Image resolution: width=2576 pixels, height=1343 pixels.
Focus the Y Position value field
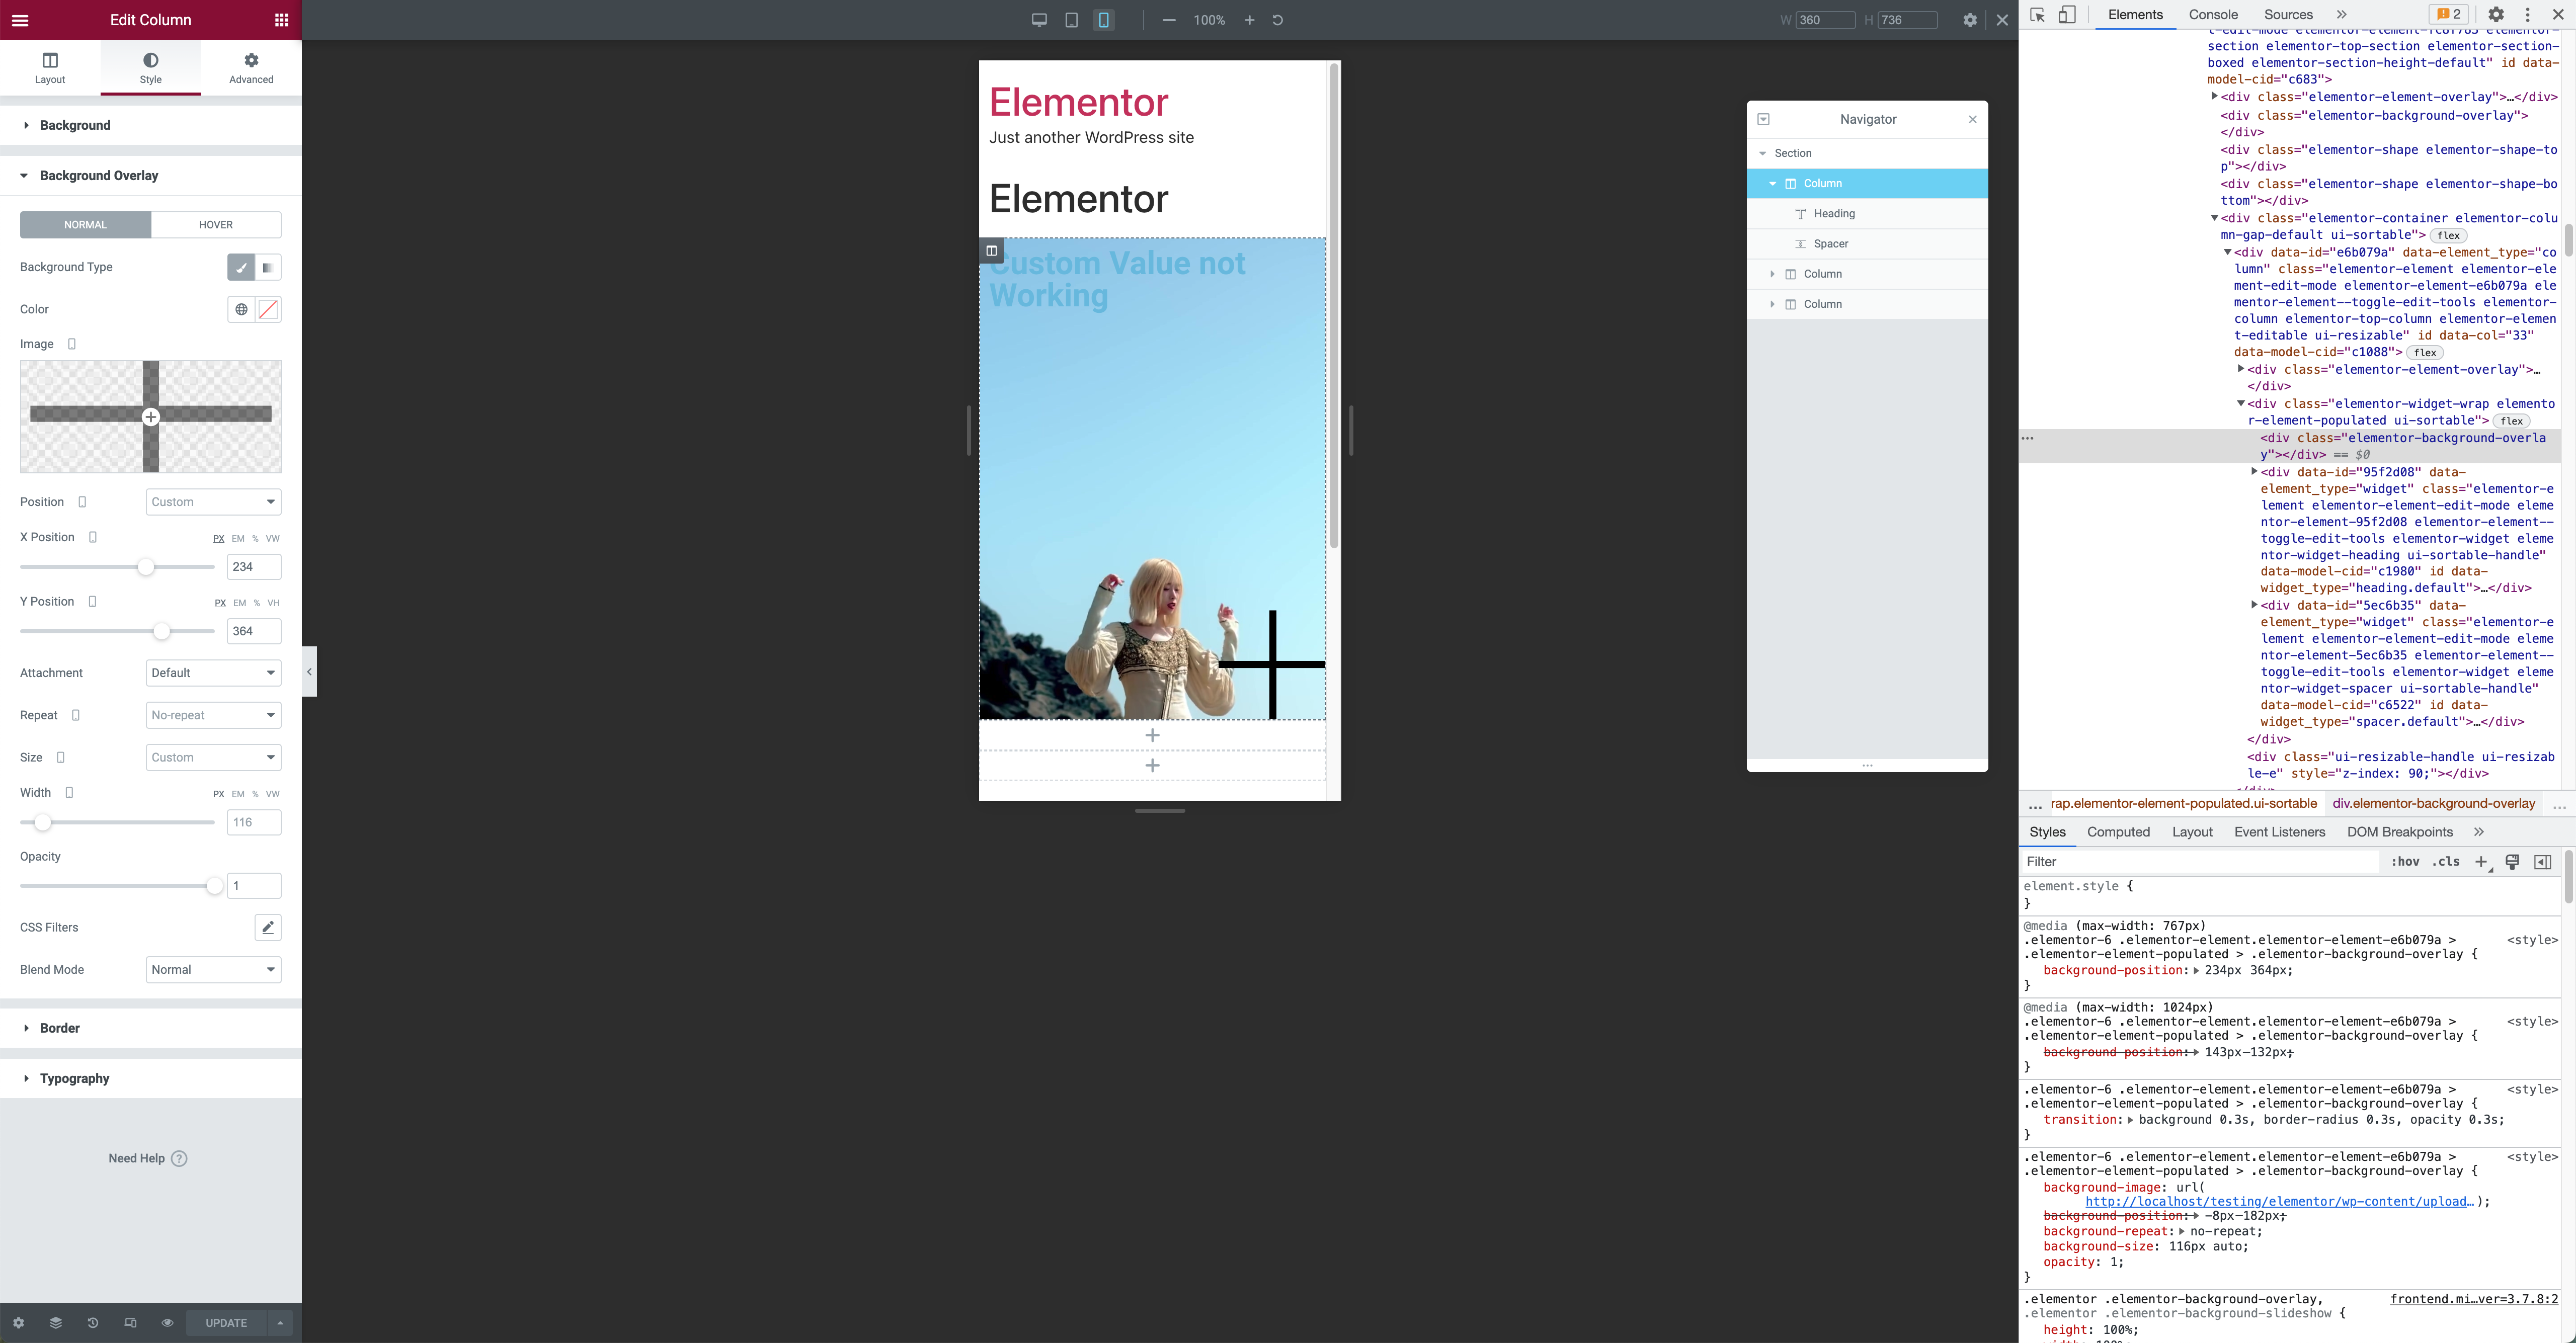[x=254, y=631]
